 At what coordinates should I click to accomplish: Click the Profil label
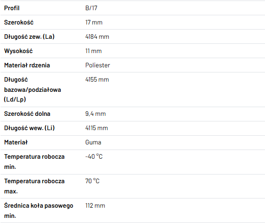pyautogui.click(x=12, y=8)
